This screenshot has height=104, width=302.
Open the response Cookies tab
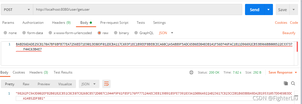click(x=19, y=72)
